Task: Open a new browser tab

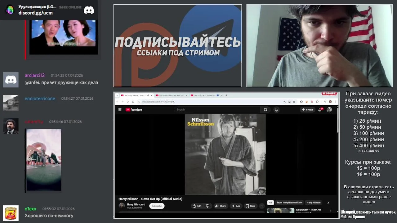Action: click(226, 95)
